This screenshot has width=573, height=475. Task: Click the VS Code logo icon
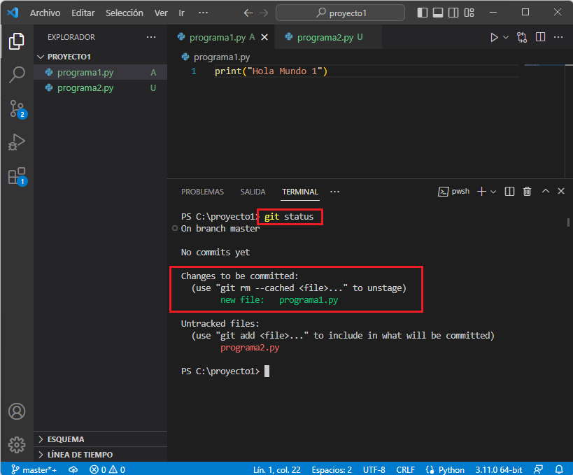(13, 13)
